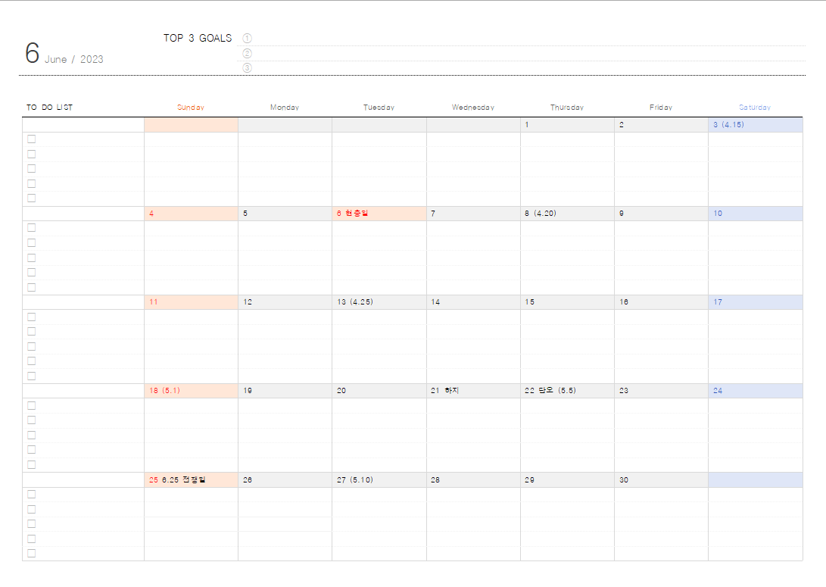
Task: Select date 28 on Wednesday
Action: (474, 479)
